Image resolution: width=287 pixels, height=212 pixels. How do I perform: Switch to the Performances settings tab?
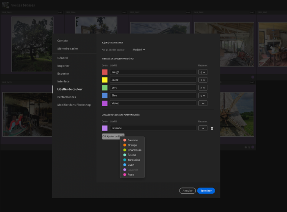(x=67, y=97)
